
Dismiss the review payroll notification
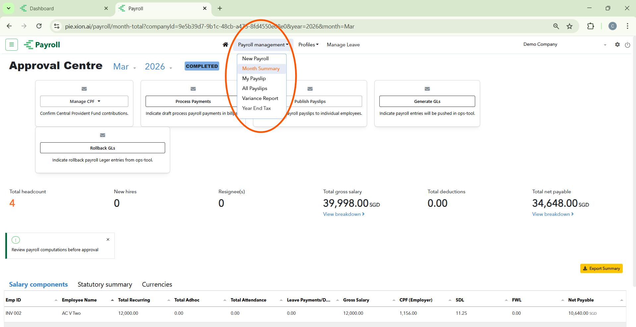tap(108, 240)
